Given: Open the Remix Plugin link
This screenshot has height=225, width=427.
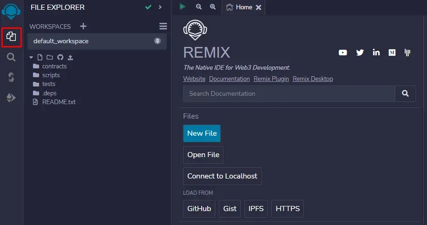Looking at the screenshot, I should coord(271,79).
